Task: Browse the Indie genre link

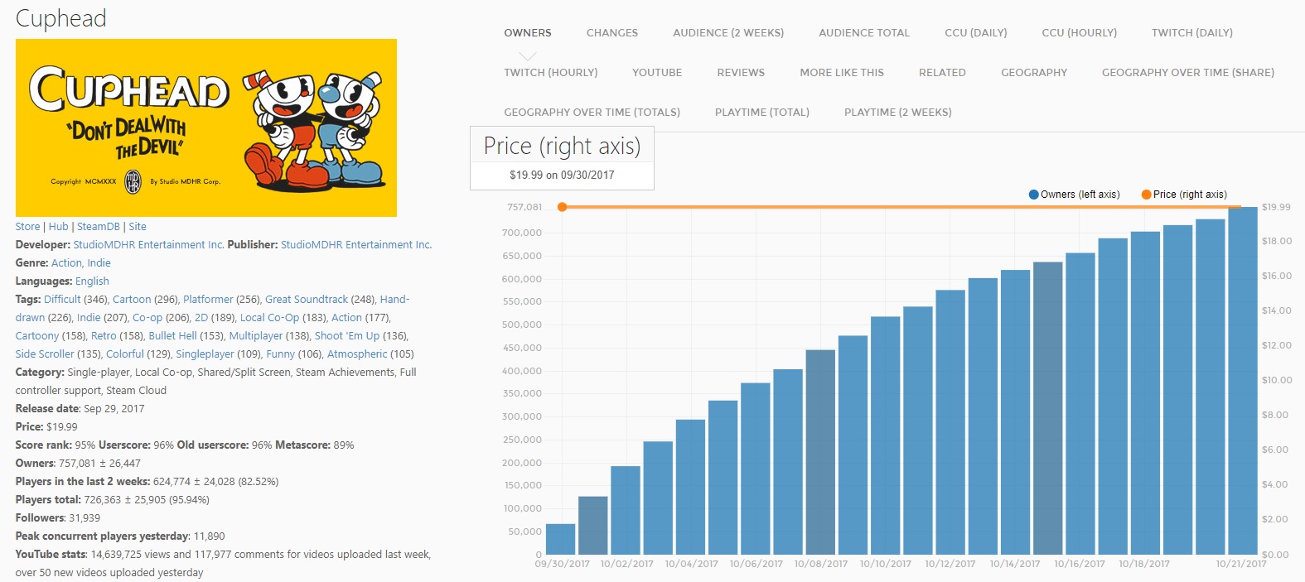Action: [x=99, y=263]
